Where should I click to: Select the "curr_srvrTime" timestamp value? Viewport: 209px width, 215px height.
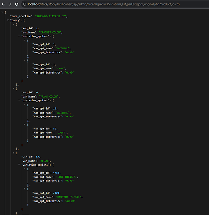51,16
